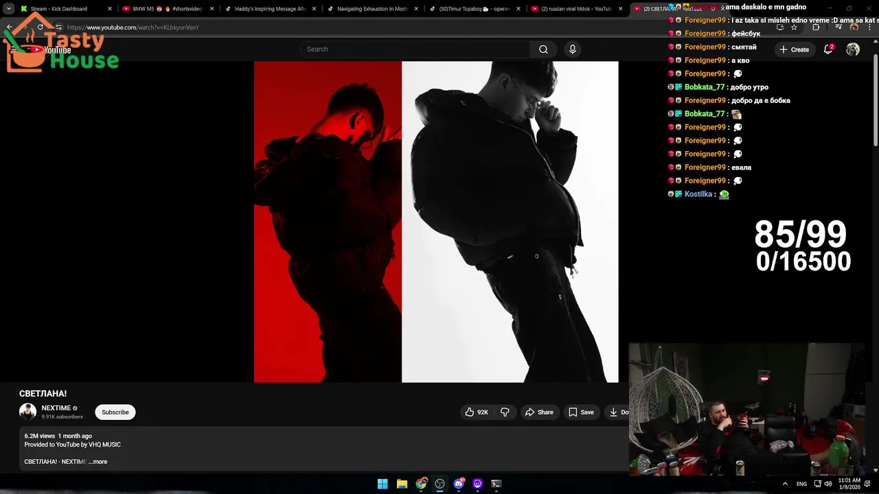View site information icon beside URL
This screenshot has width=879, height=494.
59,27
